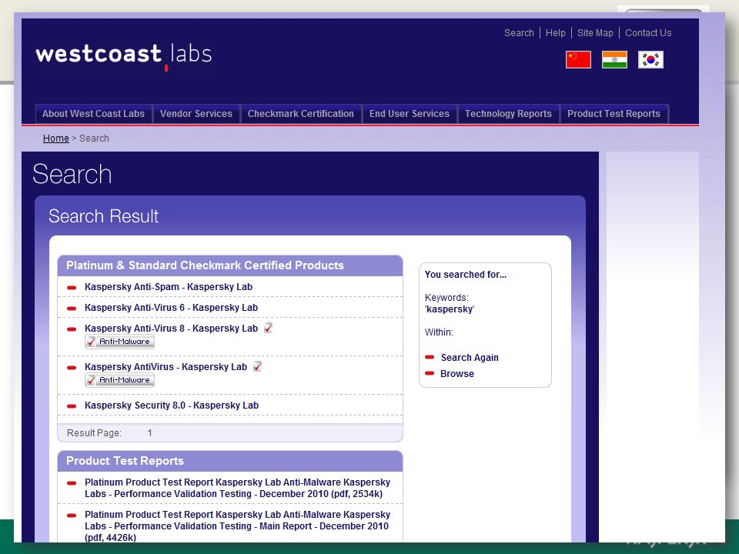This screenshot has width=739, height=554.
Task: Click the Search Result heading
Action: click(x=104, y=216)
